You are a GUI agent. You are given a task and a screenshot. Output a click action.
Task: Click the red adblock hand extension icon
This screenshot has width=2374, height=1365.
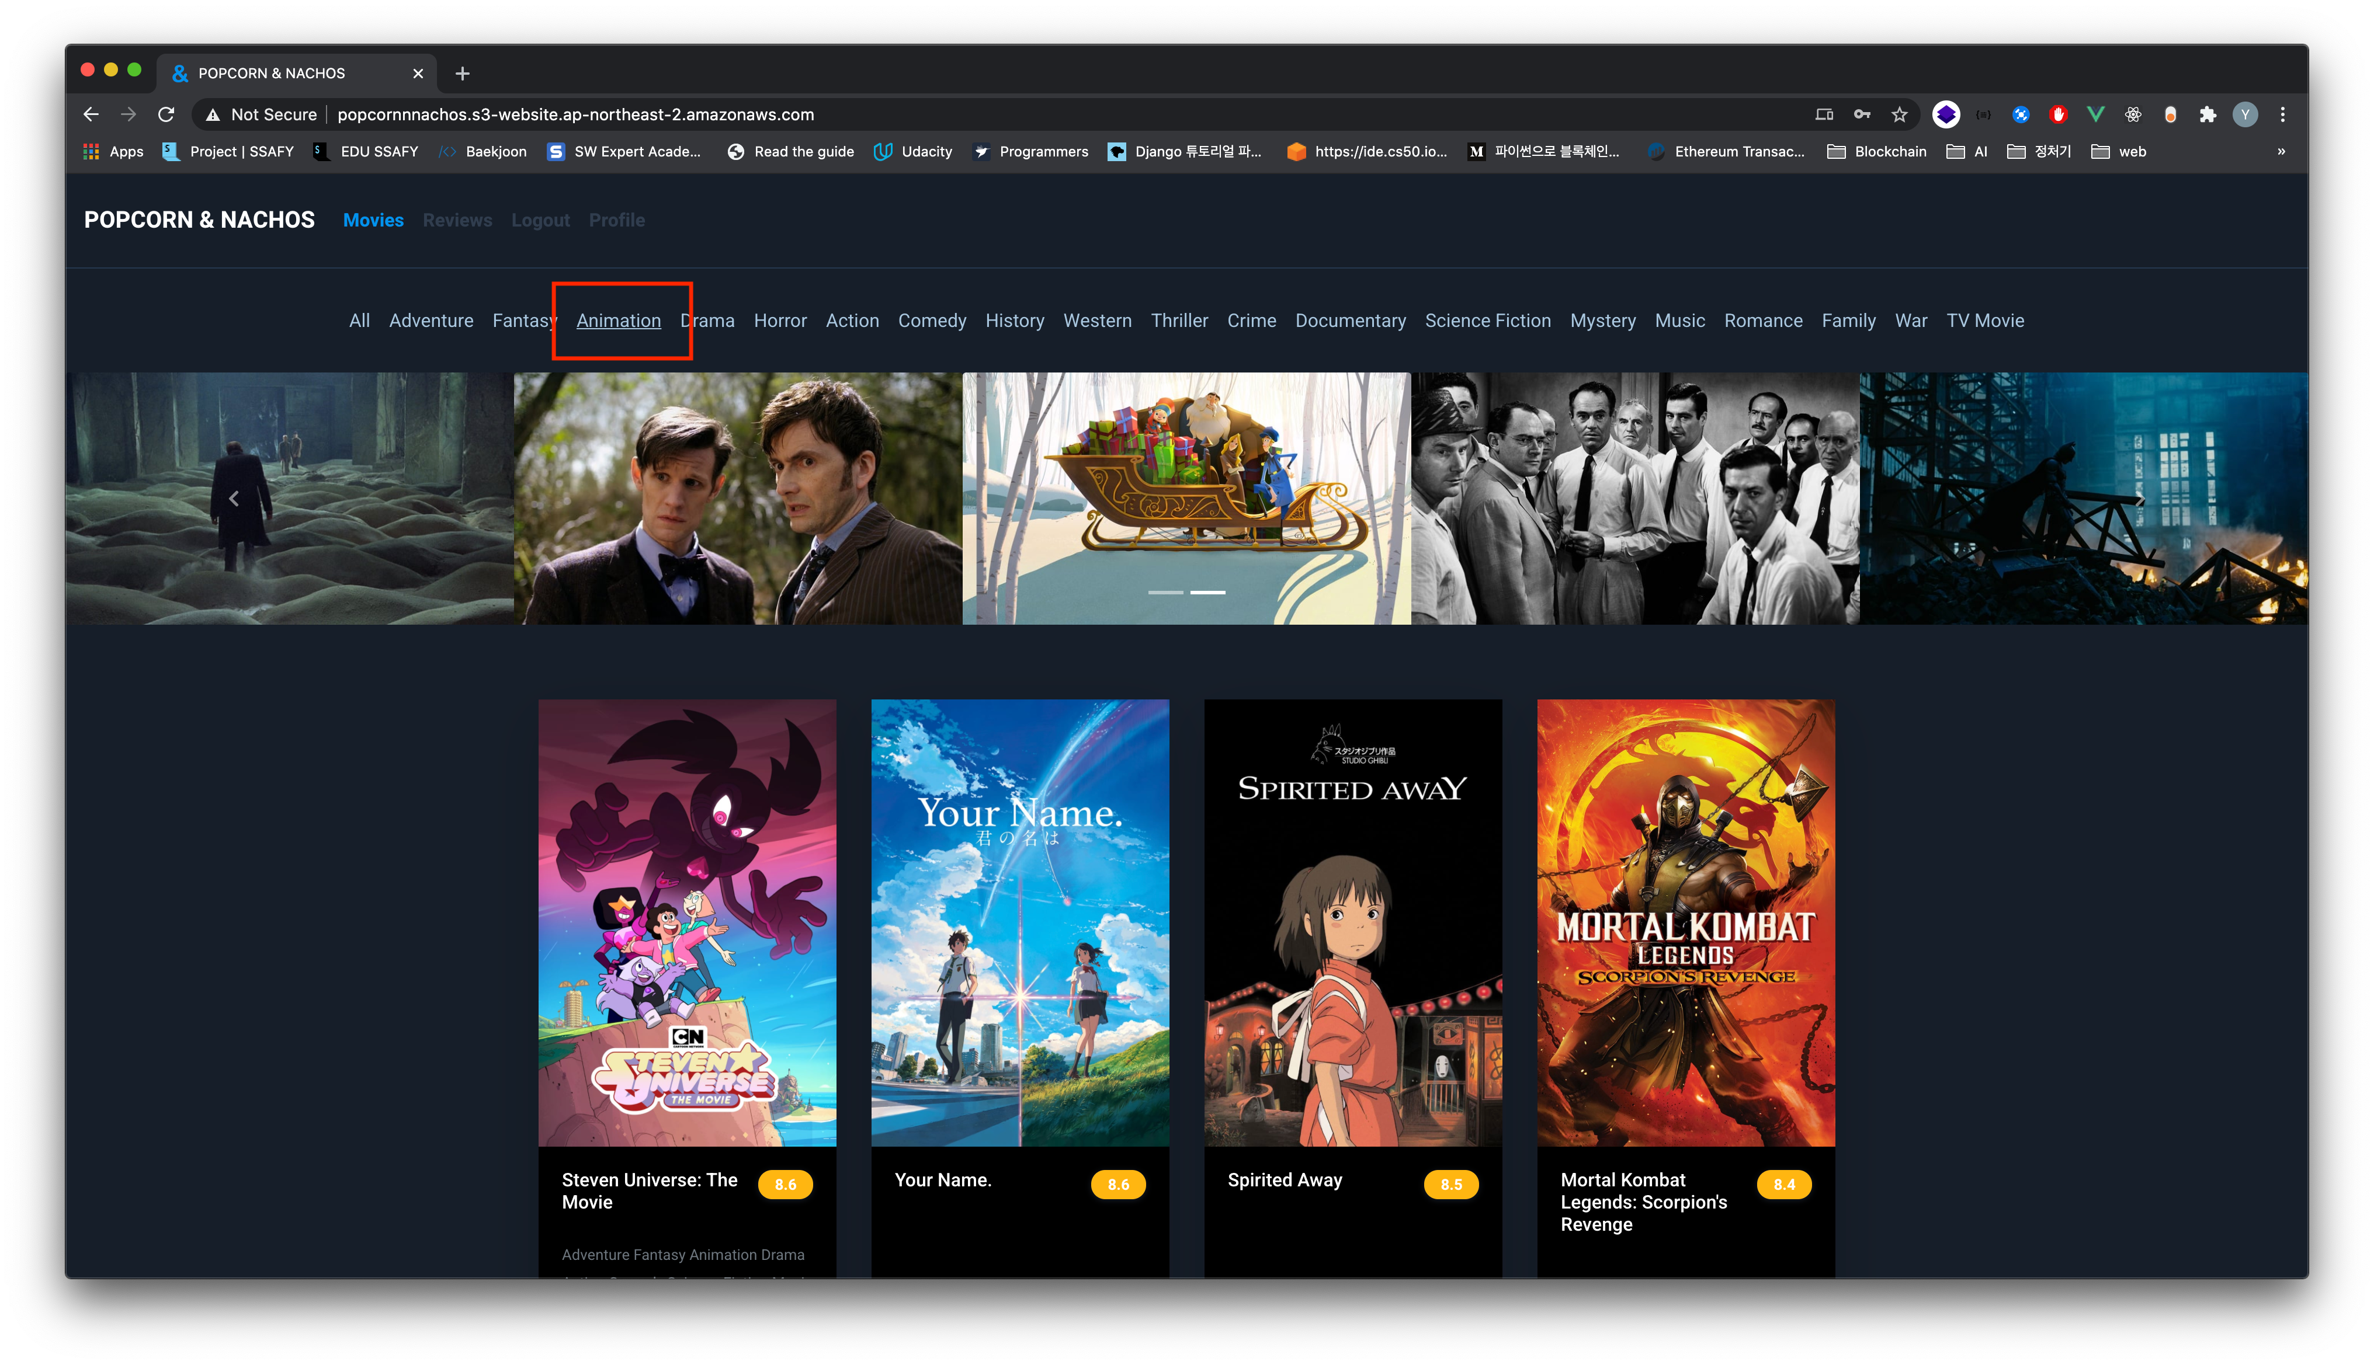(2058, 114)
